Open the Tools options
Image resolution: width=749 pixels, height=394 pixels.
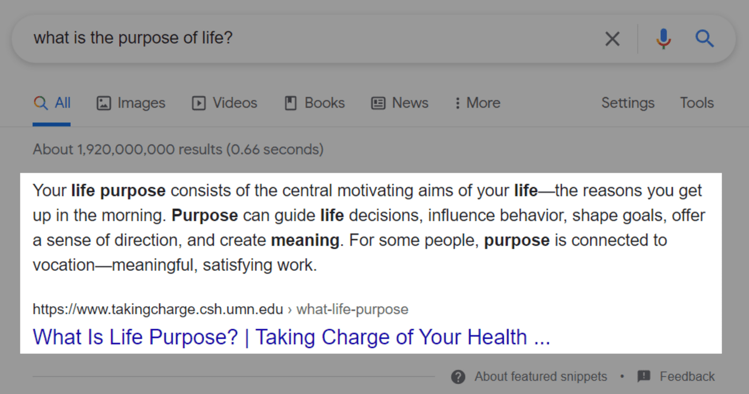(x=697, y=102)
